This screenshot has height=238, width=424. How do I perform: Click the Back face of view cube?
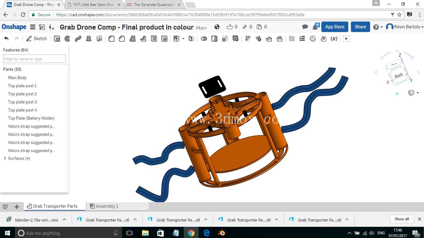[x=398, y=75]
